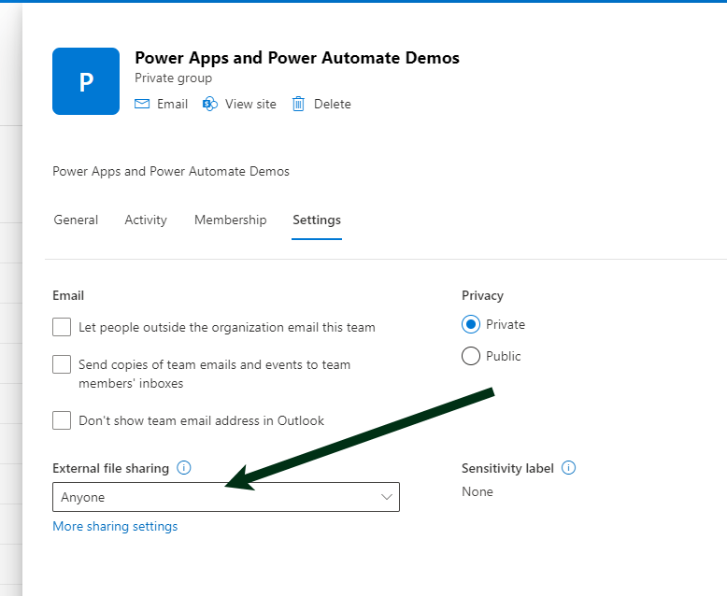The image size is (727, 596).
Task: Go to the Membership tab
Action: point(230,220)
